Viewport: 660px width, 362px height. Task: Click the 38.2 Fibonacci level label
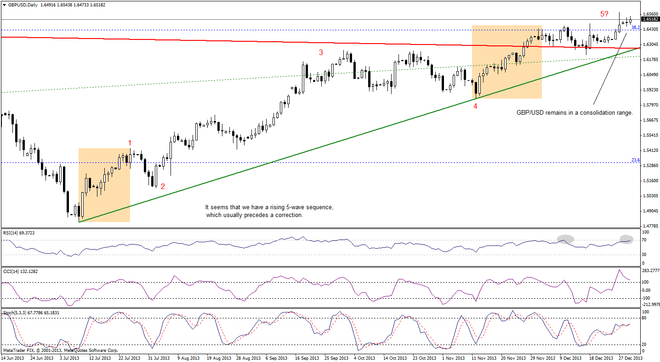coord(636,28)
